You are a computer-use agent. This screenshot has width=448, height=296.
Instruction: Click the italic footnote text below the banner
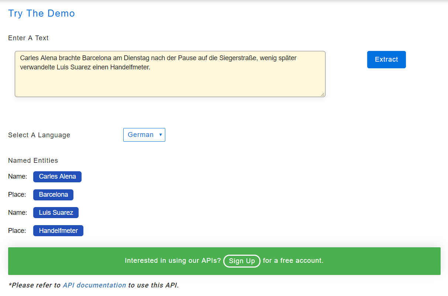[93, 285]
